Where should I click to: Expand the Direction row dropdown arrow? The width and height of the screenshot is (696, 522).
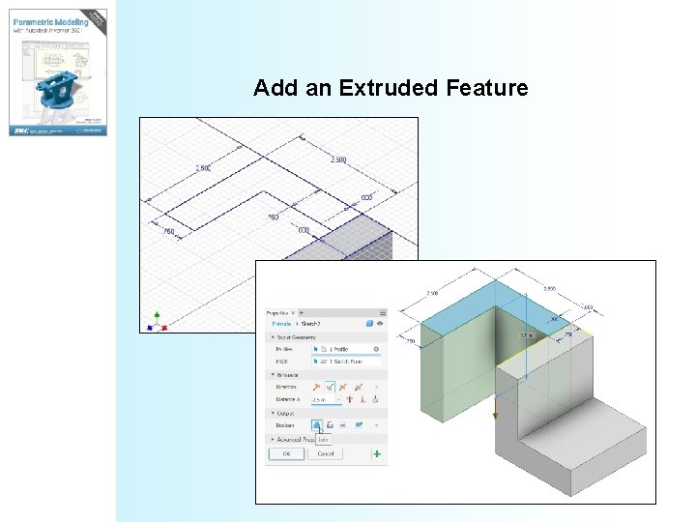coord(376,387)
